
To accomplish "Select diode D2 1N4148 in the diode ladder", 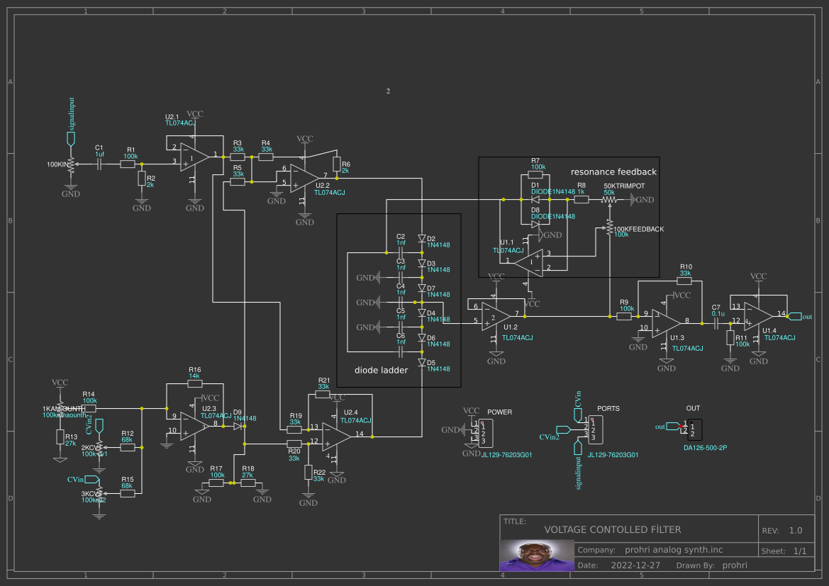I will (421, 239).
